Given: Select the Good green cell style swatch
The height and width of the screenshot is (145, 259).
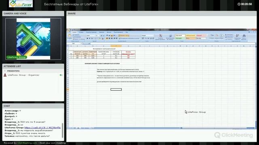Looking at the screenshot, I should point(180,38).
